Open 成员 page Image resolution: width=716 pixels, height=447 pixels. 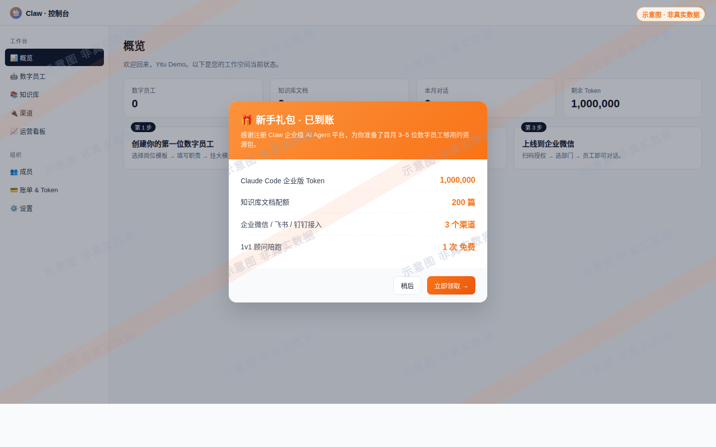(x=54, y=171)
